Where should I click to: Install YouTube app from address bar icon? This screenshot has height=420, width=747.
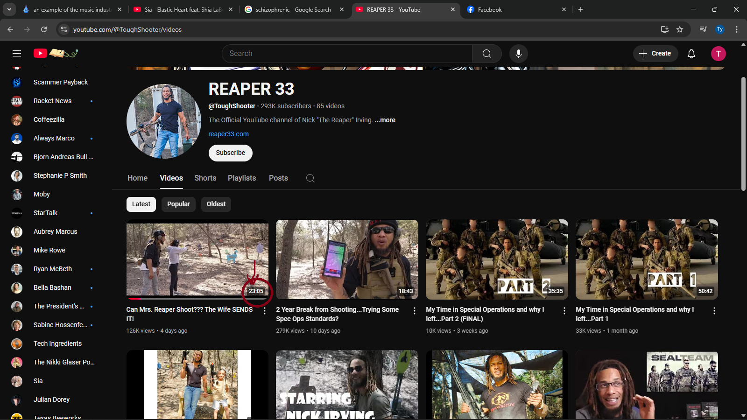pyautogui.click(x=665, y=29)
